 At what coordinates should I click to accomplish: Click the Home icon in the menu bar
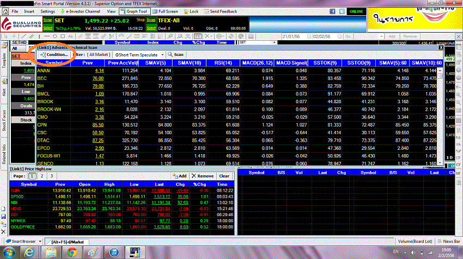coord(5,11)
